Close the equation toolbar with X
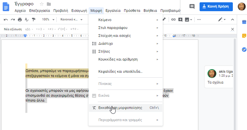 point(233,29)
